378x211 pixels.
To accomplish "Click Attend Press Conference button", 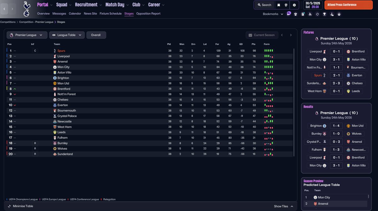I will pos(348,5).
